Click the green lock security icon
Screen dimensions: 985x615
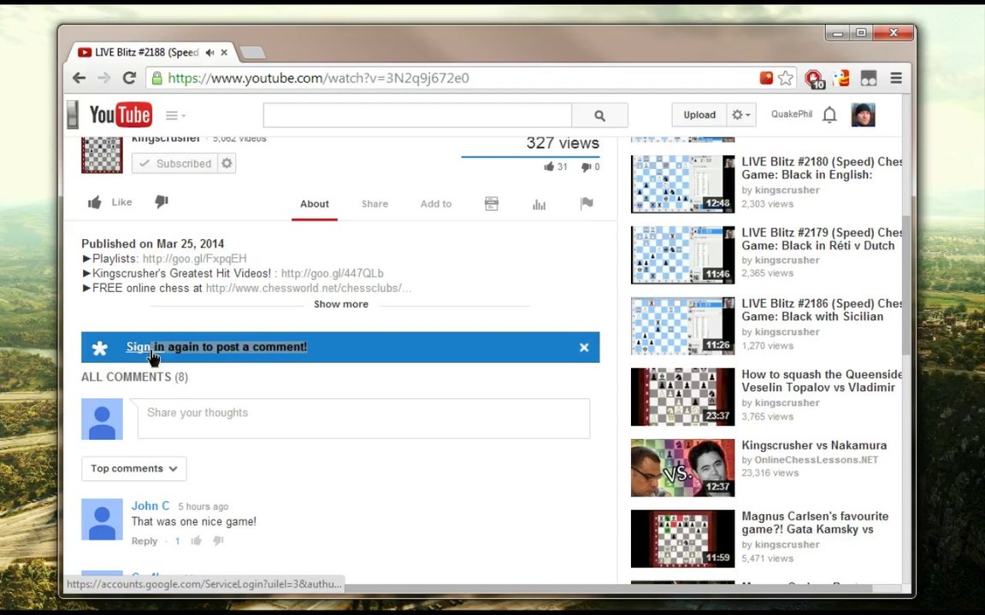(x=157, y=78)
